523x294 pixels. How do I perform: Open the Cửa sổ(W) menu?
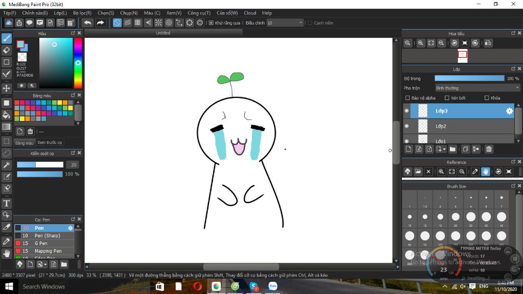pos(227,13)
